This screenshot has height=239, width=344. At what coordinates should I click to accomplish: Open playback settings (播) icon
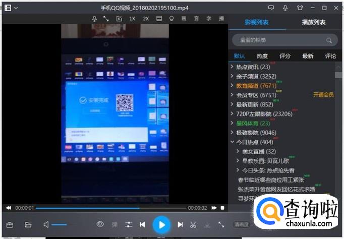[x=221, y=19]
